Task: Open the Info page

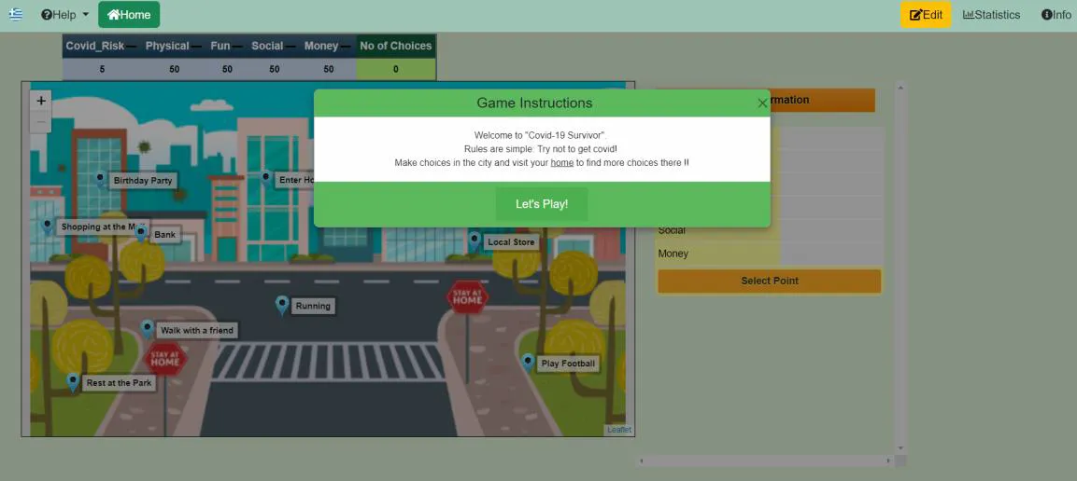Action: tap(1056, 15)
